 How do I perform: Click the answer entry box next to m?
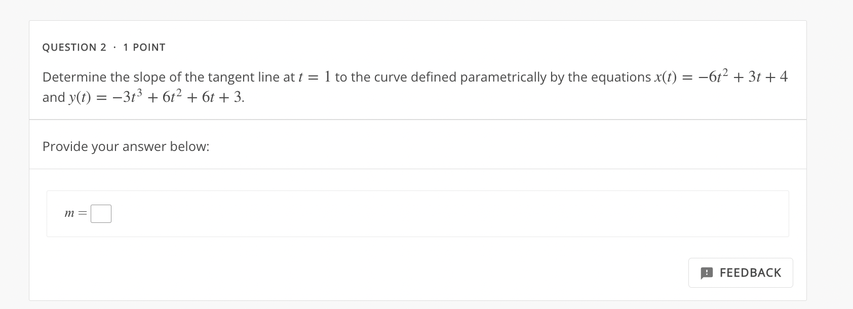tap(100, 213)
